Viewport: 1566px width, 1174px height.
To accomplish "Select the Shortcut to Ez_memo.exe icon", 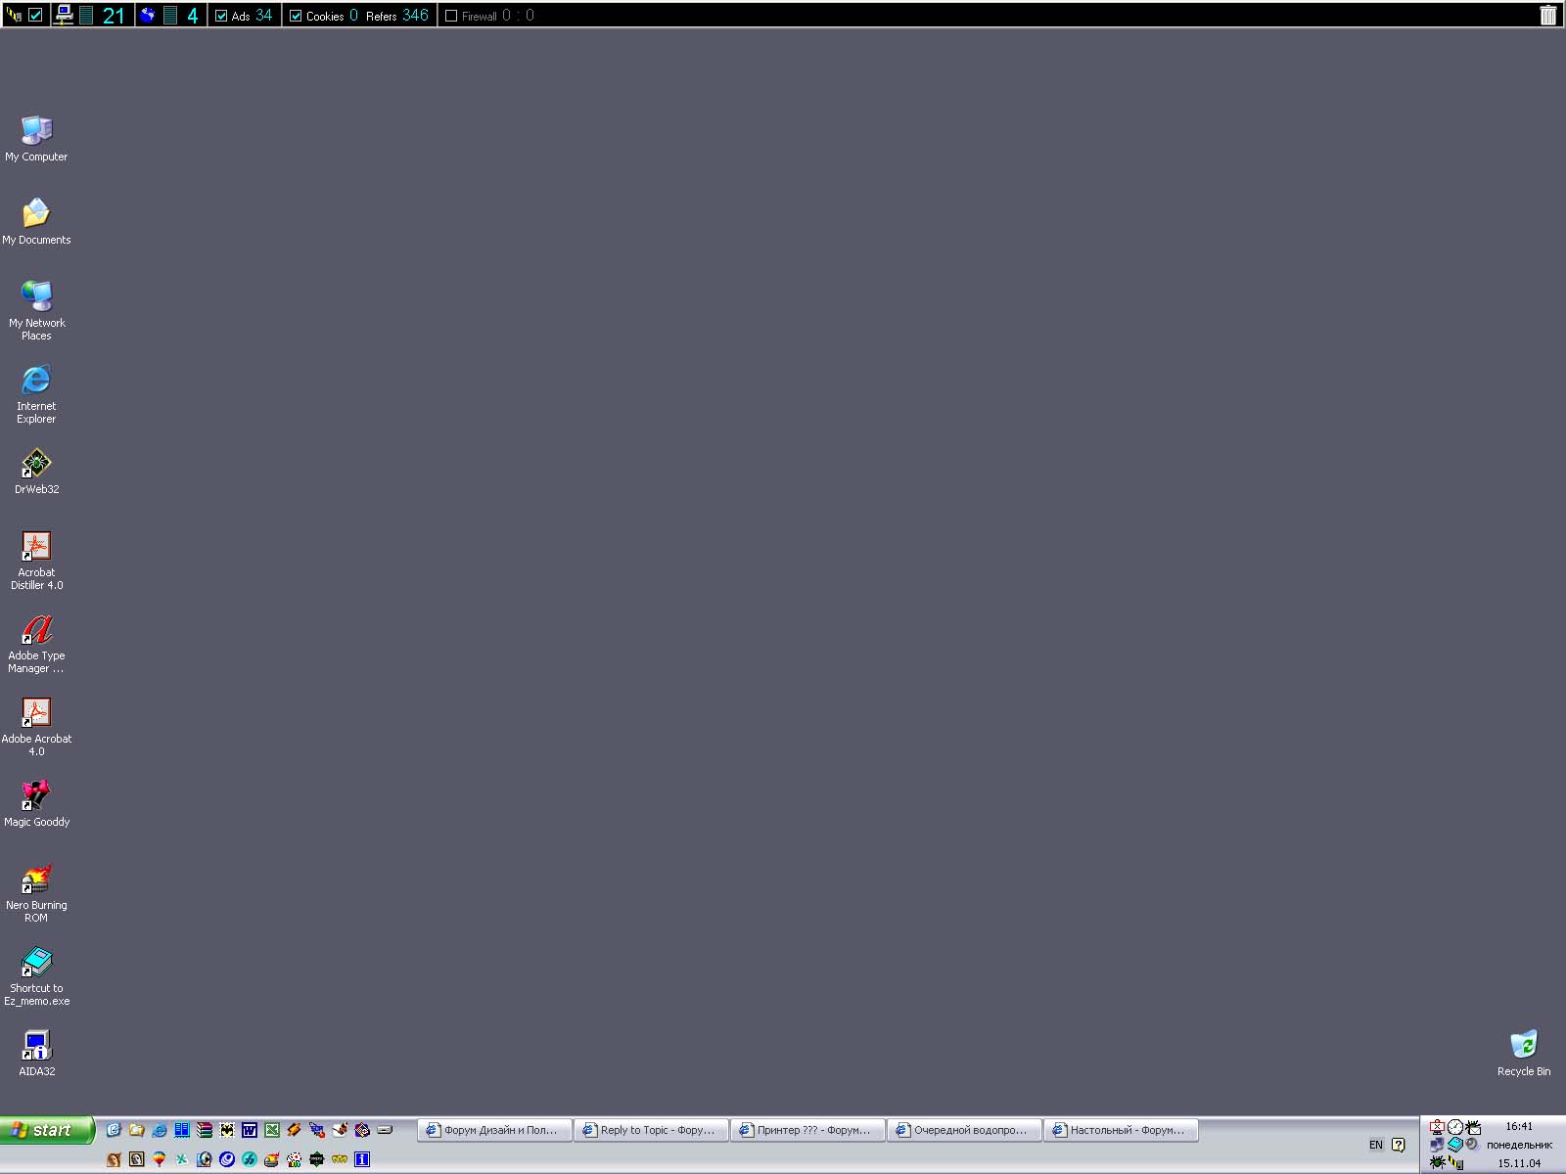I will [x=36, y=975].
